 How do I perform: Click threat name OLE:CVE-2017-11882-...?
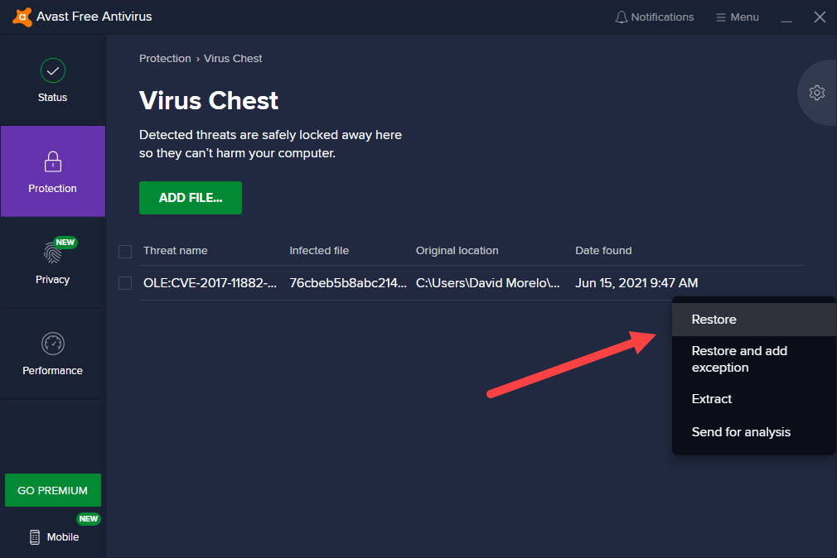tap(210, 283)
